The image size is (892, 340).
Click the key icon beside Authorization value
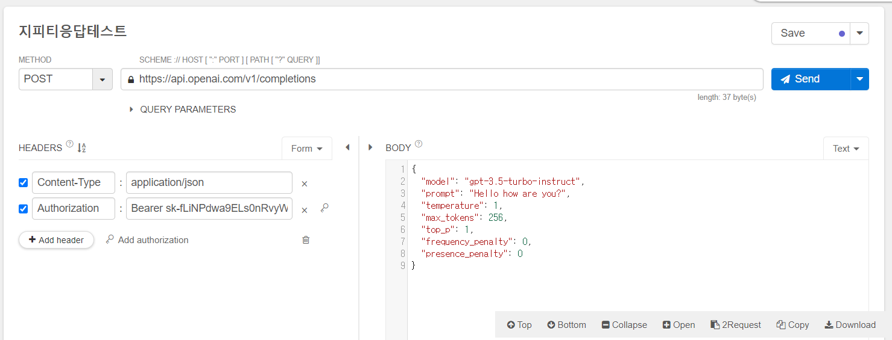tap(324, 208)
